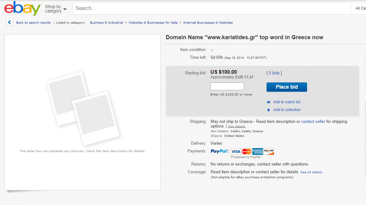This screenshot has height=205, width=366.
Task: Open the Business & Industrial breadcrumb category
Action: pyautogui.click(x=107, y=23)
